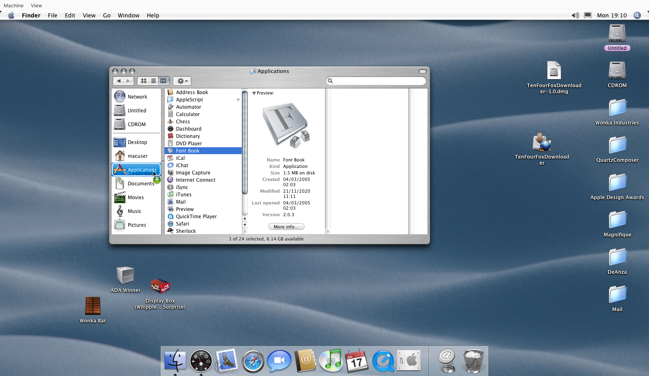This screenshot has width=649, height=376.
Task: Select Chess in applications list
Action: coord(203,122)
